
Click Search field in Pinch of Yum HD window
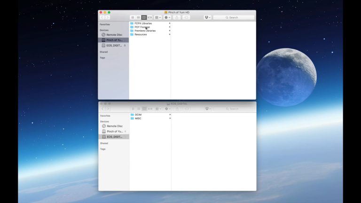tap(234, 17)
